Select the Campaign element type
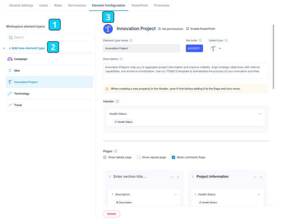 (x=50, y=59)
